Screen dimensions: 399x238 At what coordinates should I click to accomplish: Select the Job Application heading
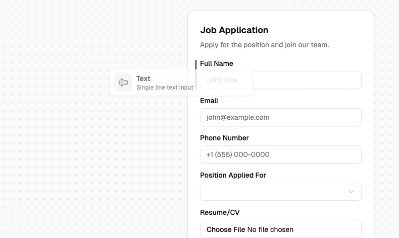tap(234, 30)
